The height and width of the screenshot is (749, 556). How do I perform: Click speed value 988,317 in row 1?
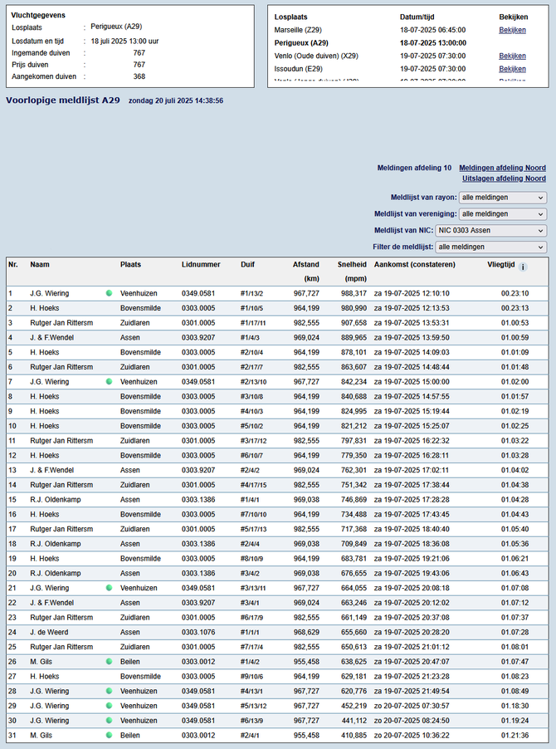click(x=354, y=293)
